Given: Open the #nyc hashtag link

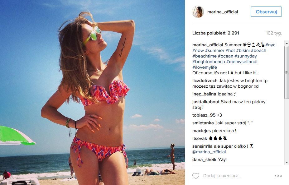Looking at the screenshot, I should coord(270,45).
